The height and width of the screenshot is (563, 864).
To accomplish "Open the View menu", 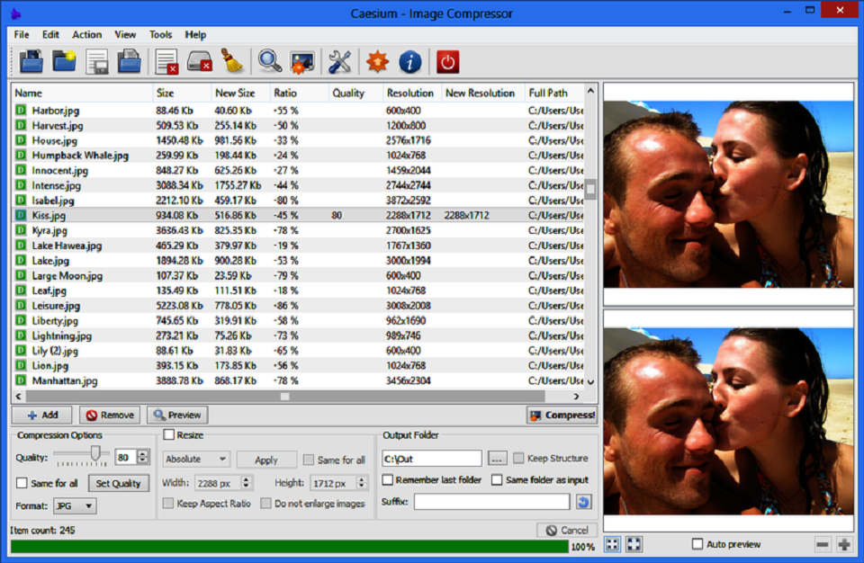I will (125, 35).
